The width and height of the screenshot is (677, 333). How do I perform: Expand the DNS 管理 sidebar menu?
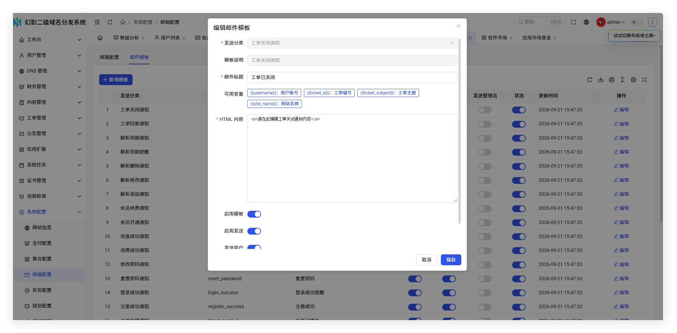[50, 71]
